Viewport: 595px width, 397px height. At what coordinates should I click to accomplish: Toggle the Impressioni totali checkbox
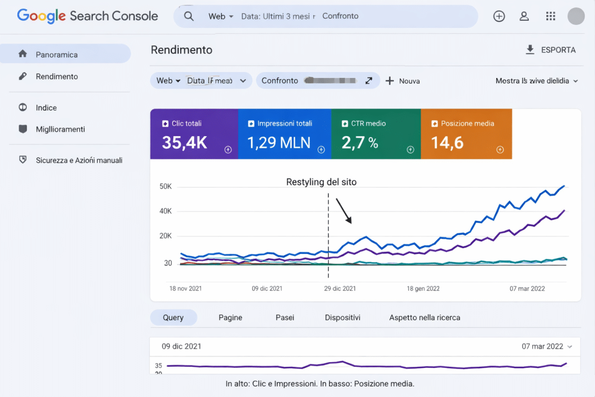251,124
